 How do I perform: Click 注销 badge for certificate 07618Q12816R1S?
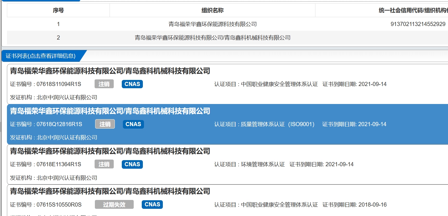coord(105,124)
